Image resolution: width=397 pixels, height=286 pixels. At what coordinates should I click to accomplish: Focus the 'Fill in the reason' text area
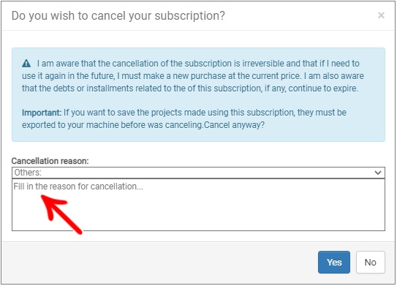coord(198,205)
